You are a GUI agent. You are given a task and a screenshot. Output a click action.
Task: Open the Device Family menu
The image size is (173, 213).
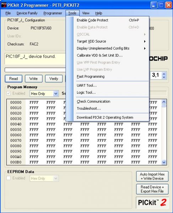(27, 13)
